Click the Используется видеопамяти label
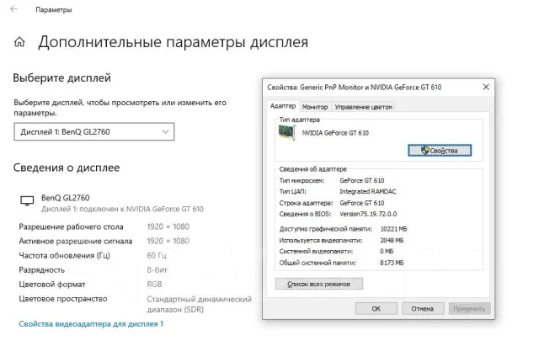This screenshot has width=539, height=357. pyautogui.click(x=320, y=240)
